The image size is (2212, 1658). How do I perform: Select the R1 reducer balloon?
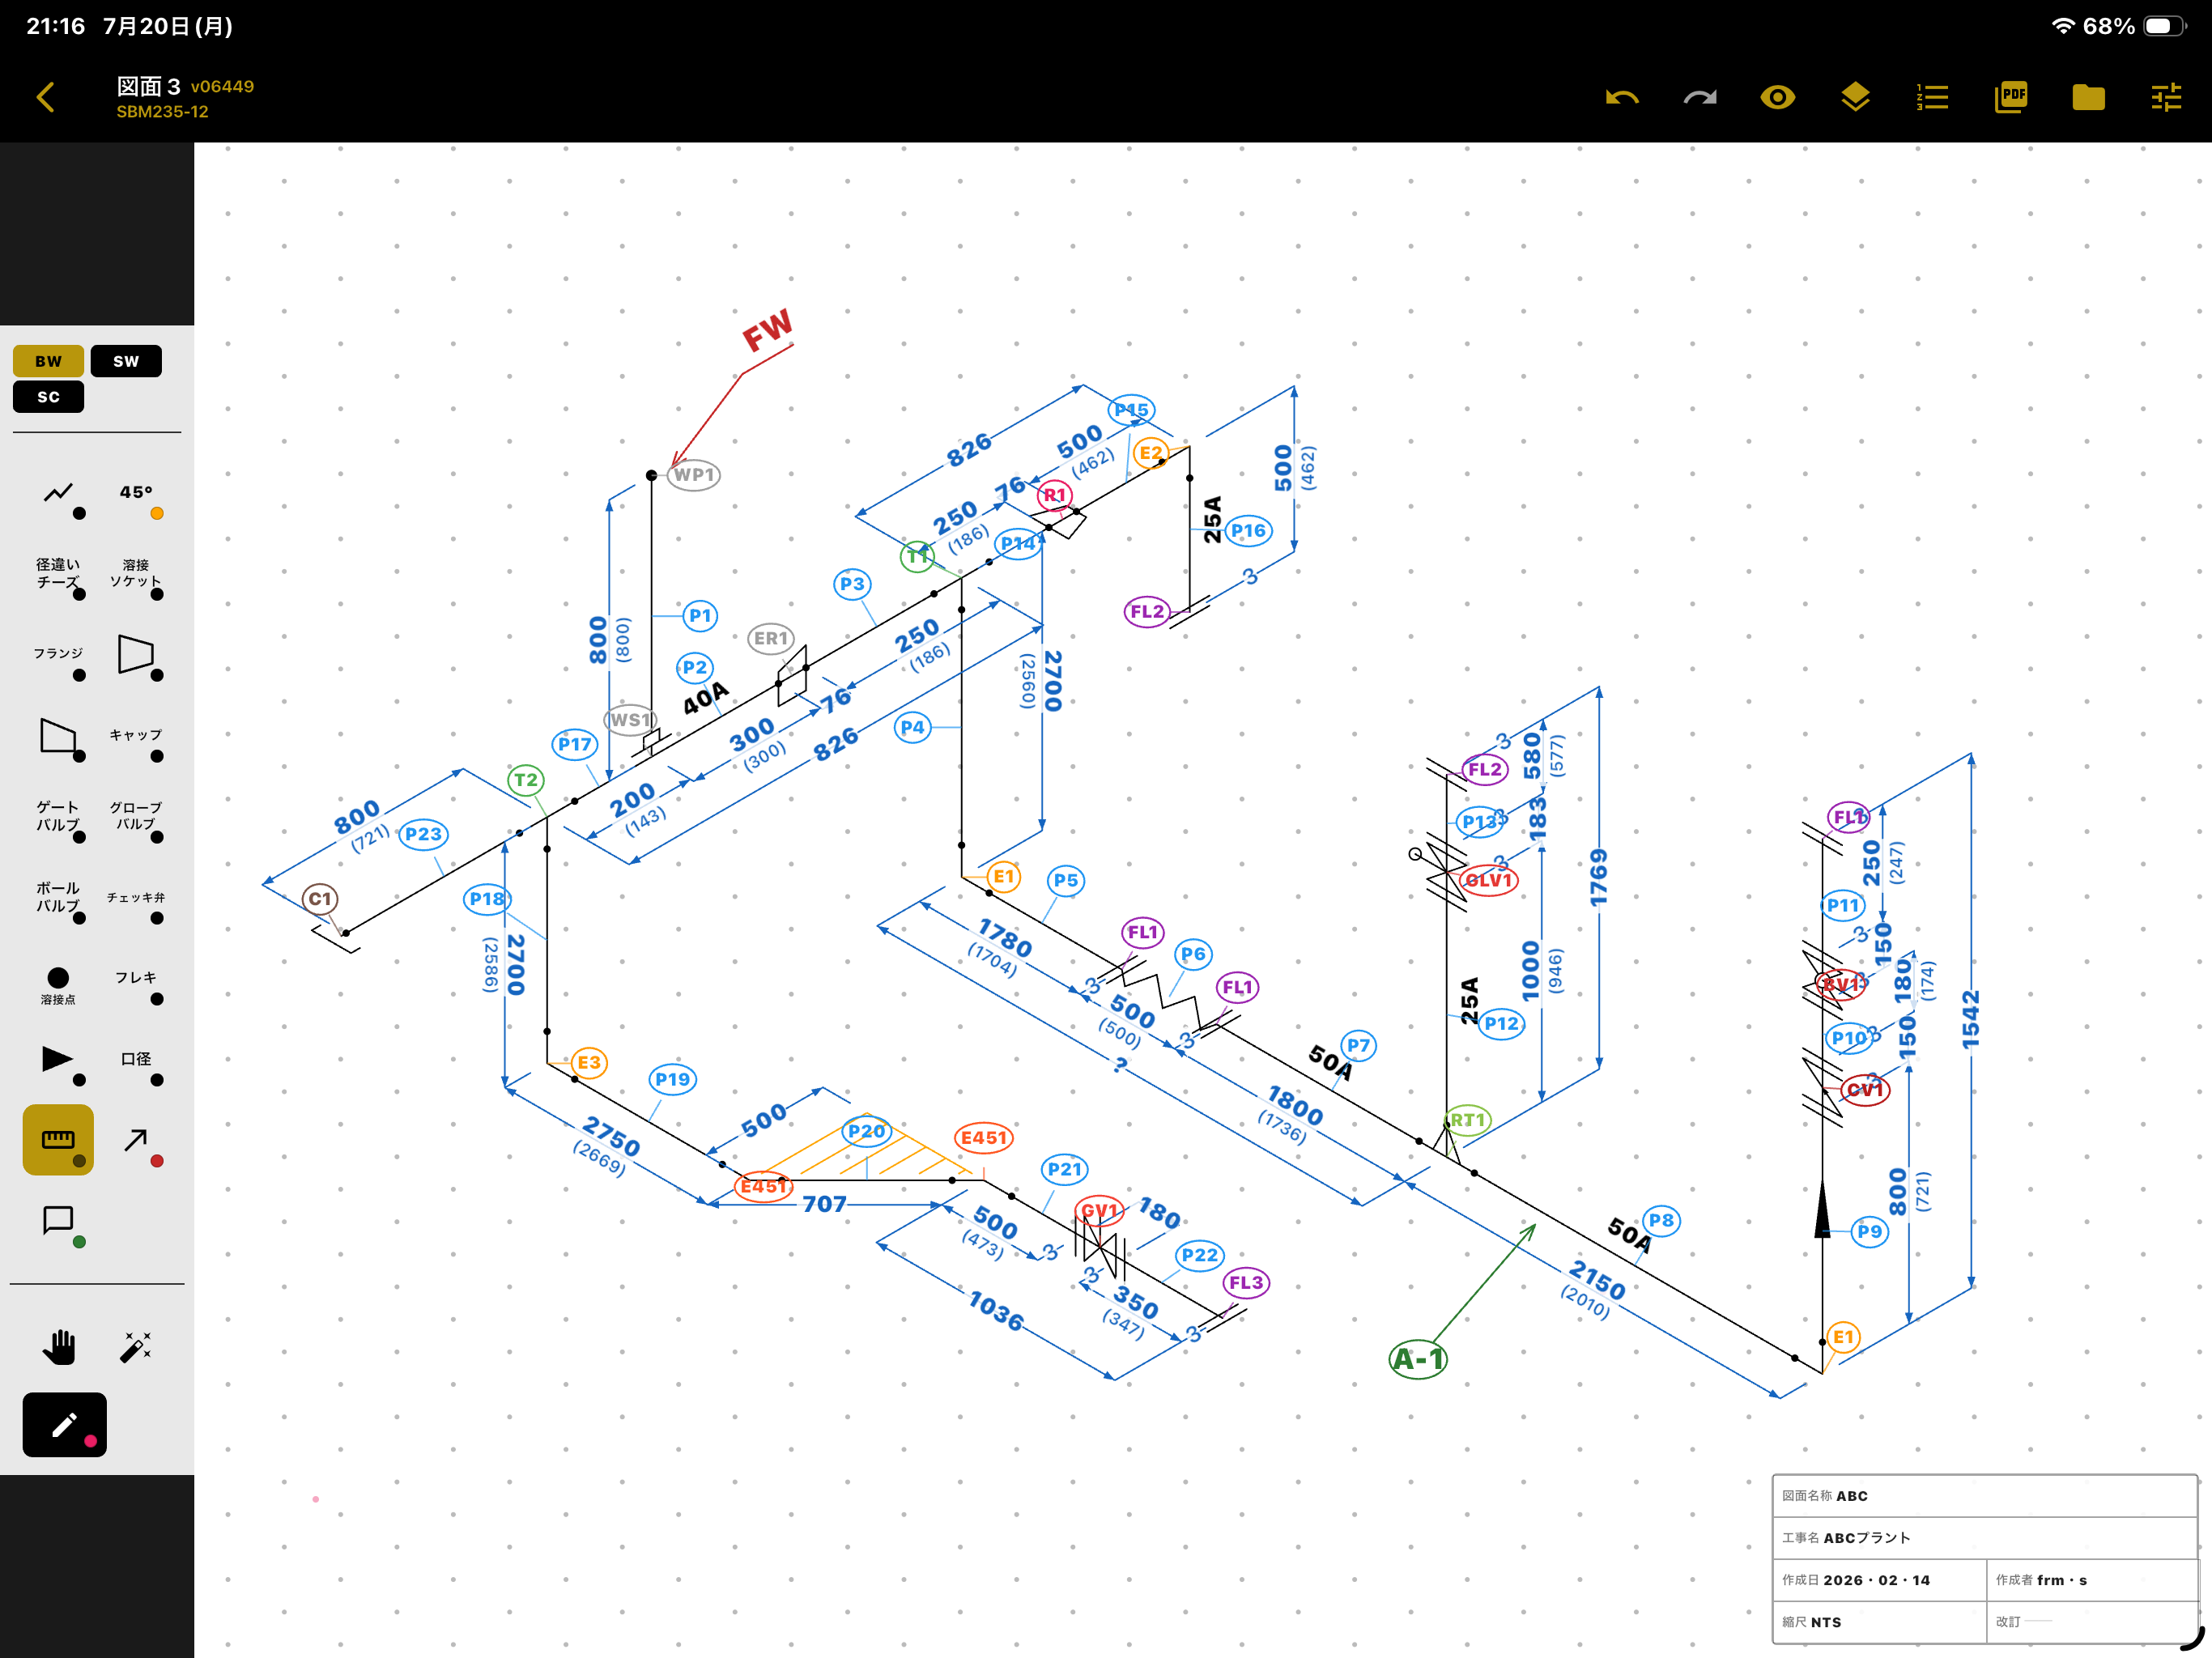pos(1054,495)
